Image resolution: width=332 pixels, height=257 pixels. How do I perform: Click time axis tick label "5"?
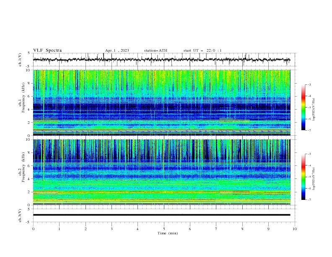164,229
